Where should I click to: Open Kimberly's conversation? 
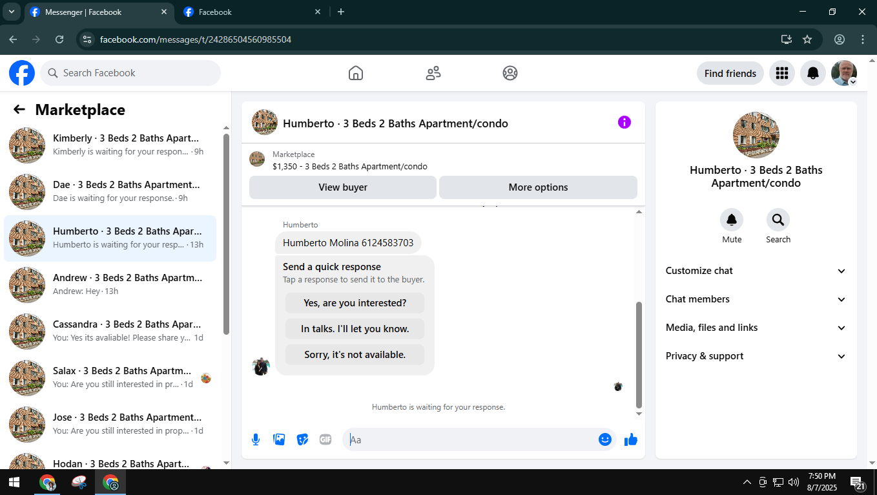pos(110,145)
